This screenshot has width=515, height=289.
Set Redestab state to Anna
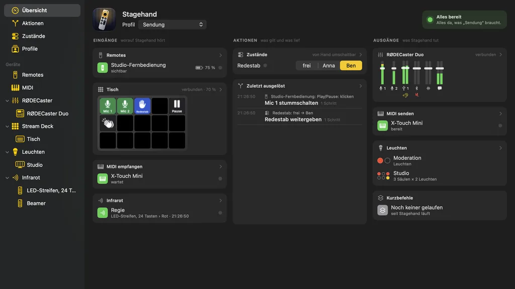tap(329, 66)
